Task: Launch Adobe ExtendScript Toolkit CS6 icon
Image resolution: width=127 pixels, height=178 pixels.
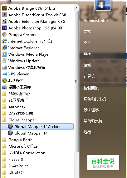Action: 4,15
